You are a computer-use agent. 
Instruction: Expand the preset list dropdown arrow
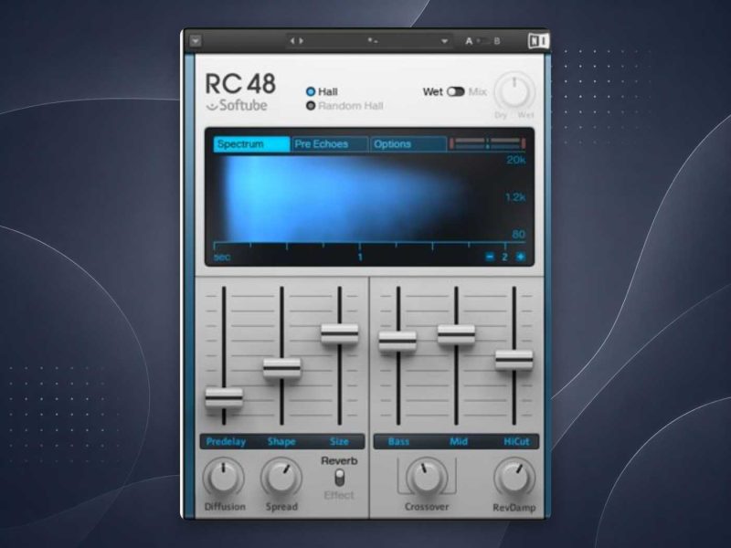[444, 41]
